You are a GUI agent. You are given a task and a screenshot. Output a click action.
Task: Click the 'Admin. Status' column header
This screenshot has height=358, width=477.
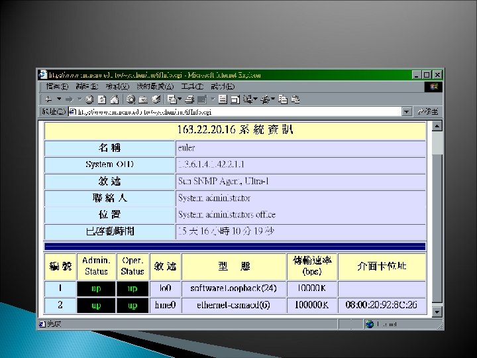click(96, 266)
